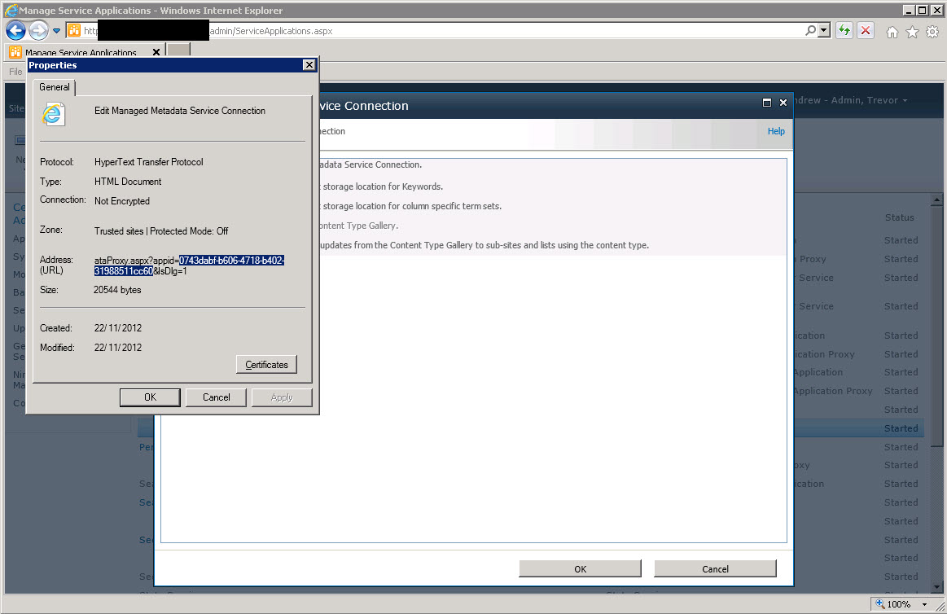Switch to Manage Service Applications browser tab

[x=81, y=53]
